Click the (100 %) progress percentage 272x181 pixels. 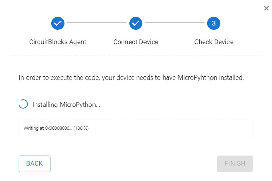[x=81, y=128]
